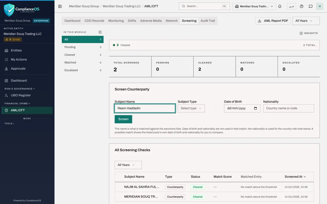
Task: Open Insights panel
Action: tap(309, 33)
